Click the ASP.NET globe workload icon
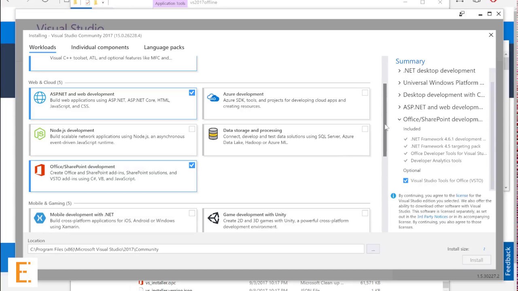518x291 pixels. (40, 97)
